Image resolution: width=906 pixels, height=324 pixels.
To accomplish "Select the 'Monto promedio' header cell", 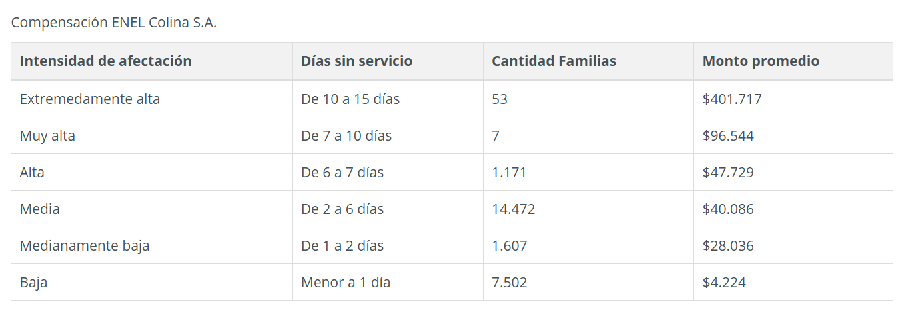I will click(x=761, y=61).
